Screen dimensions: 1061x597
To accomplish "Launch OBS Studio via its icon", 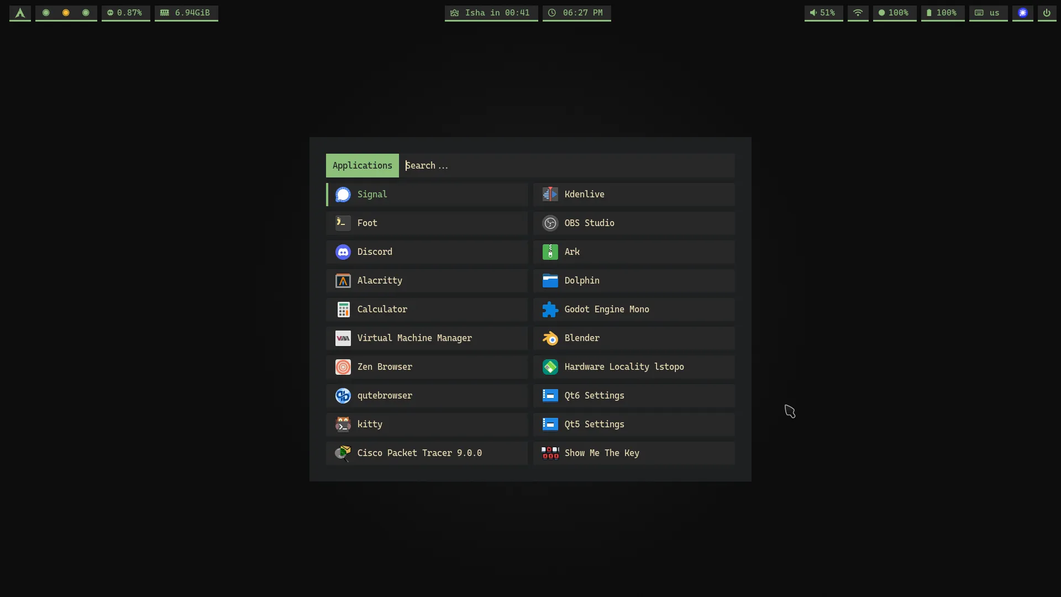I will pyautogui.click(x=550, y=223).
